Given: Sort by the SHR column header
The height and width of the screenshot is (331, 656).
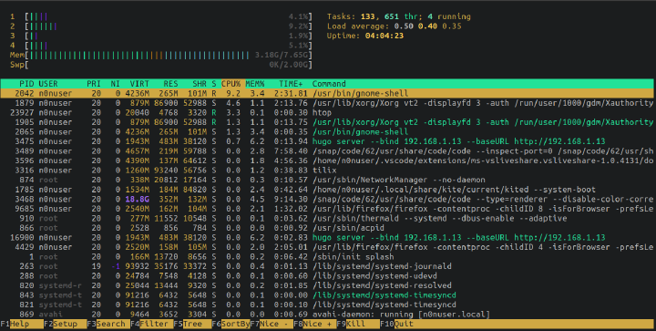Looking at the screenshot, I should point(200,84).
